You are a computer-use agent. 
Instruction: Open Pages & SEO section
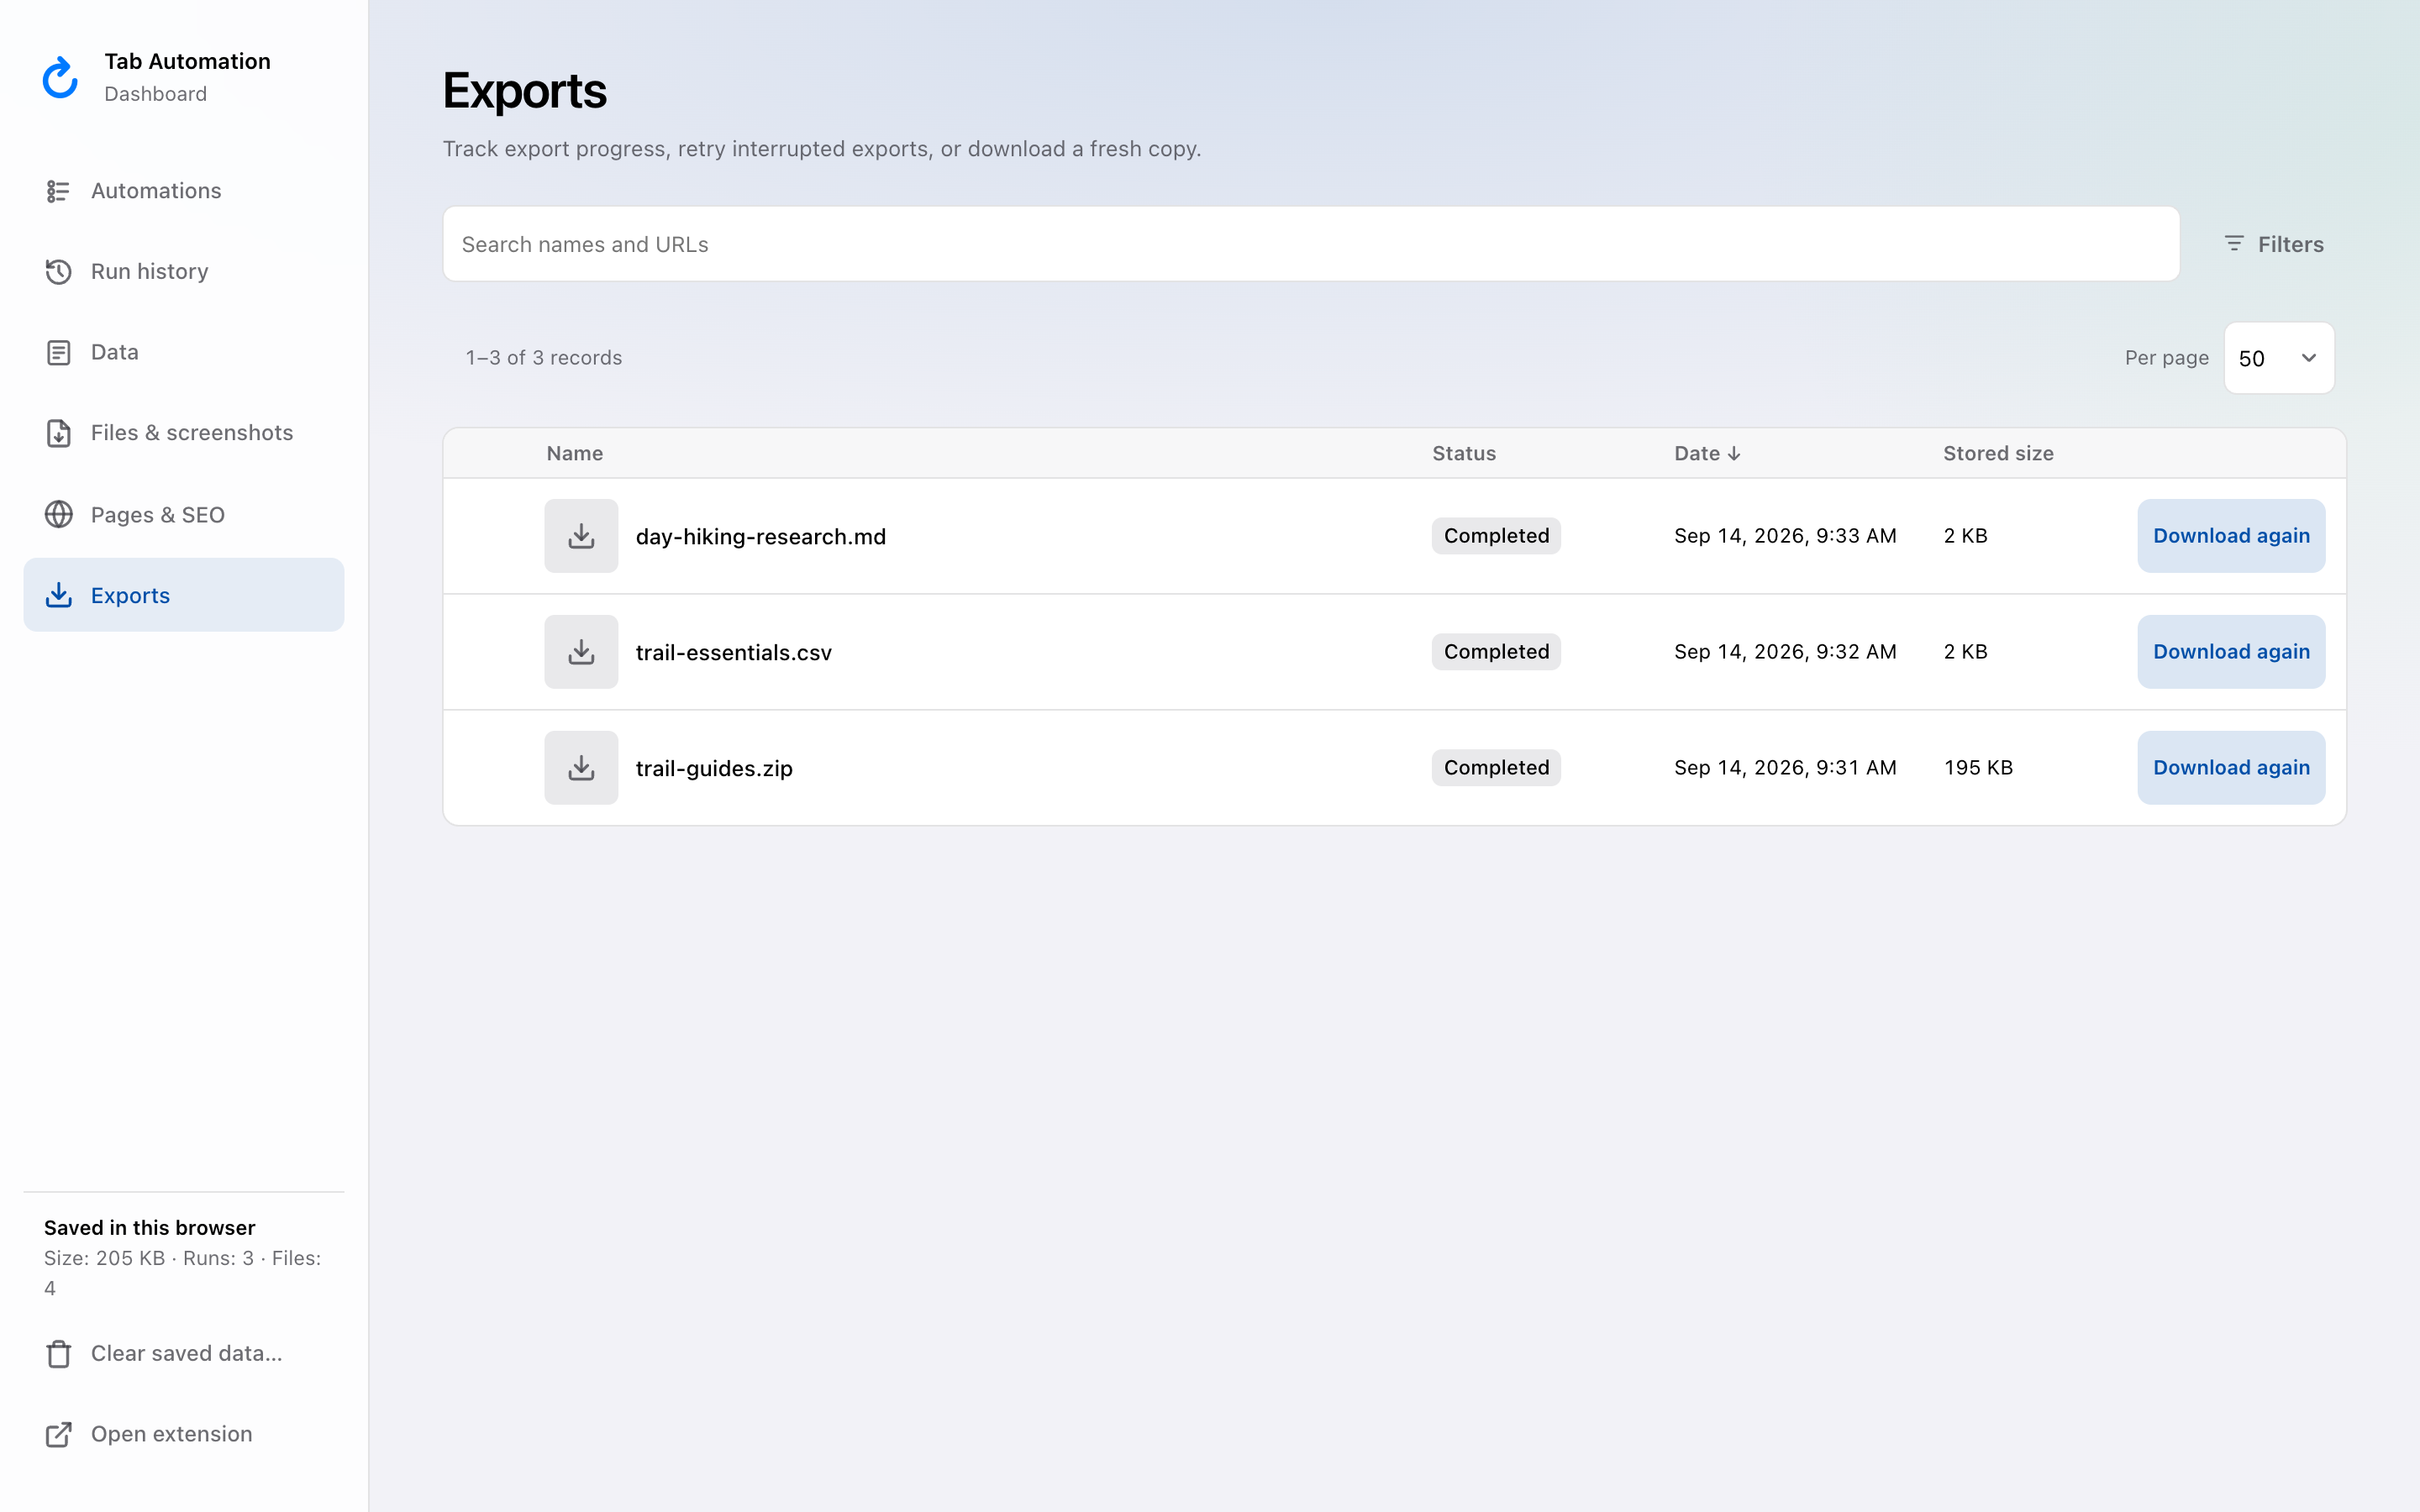point(184,514)
